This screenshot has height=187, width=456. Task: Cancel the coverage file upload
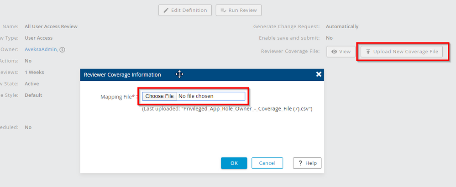tap(267, 163)
